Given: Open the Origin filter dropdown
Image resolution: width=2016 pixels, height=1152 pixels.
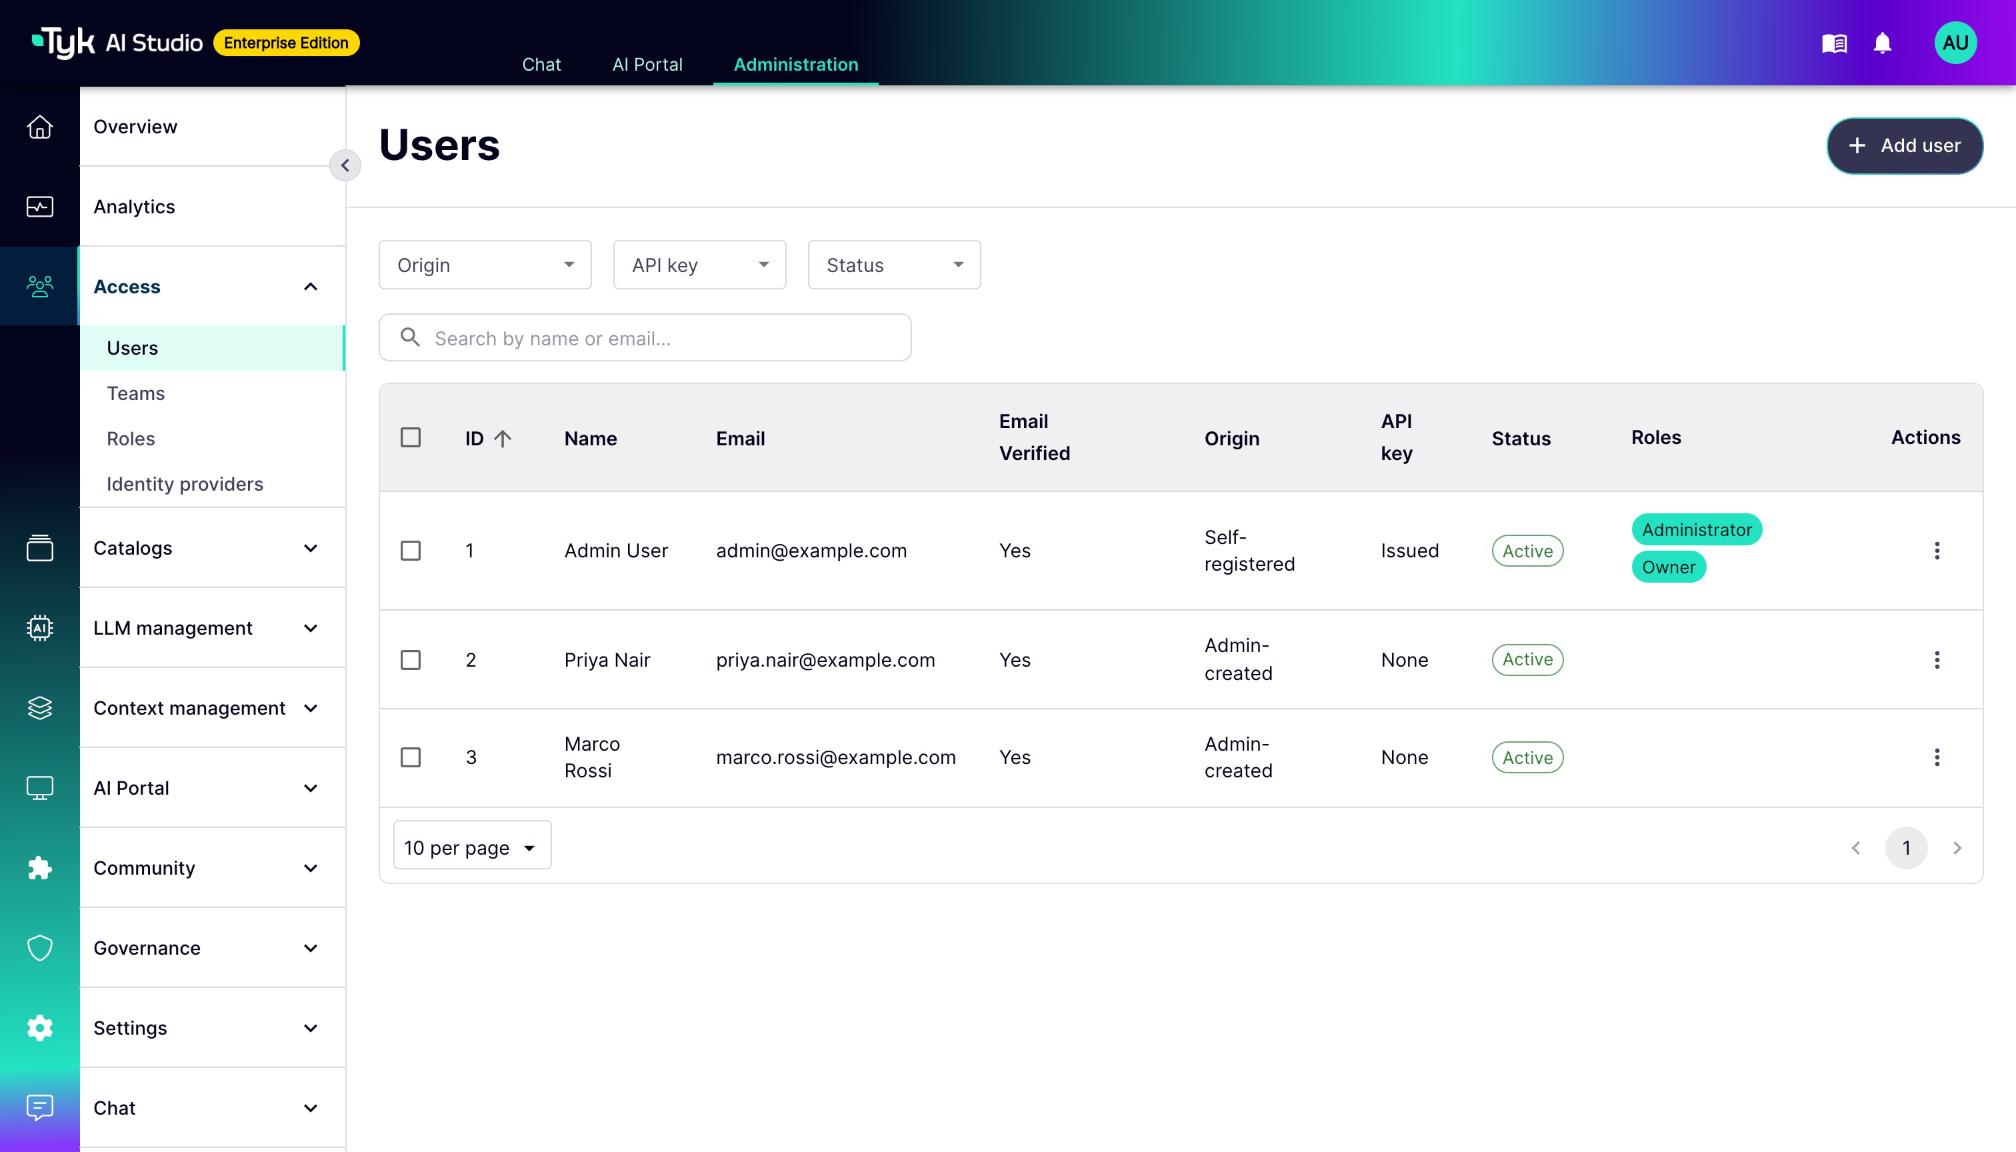Looking at the screenshot, I should 485,265.
